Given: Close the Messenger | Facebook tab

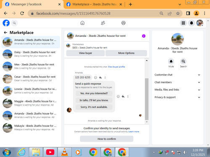Looking at the screenshot, I should click(x=59, y=5).
